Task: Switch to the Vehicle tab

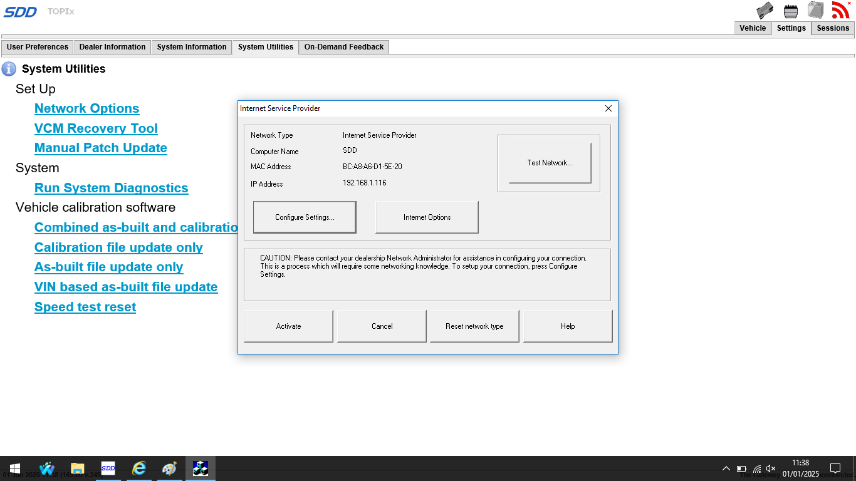Action: coord(753,28)
